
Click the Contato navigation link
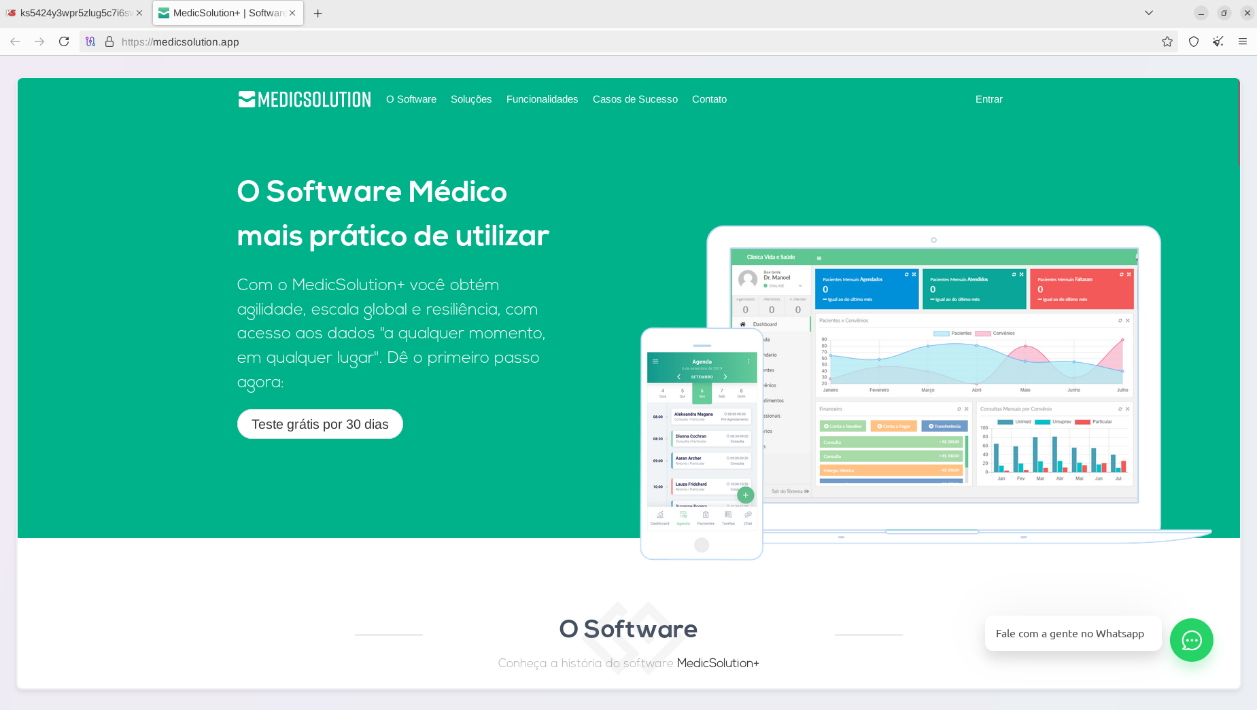pos(709,99)
